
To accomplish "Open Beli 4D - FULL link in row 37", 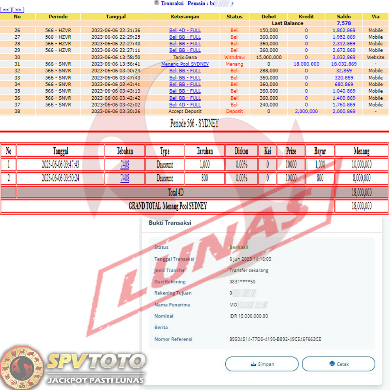I will tap(185, 105).
